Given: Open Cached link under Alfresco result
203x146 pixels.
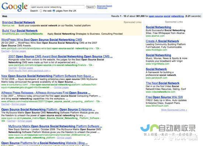Looking at the screenshot, I should 5,104.
